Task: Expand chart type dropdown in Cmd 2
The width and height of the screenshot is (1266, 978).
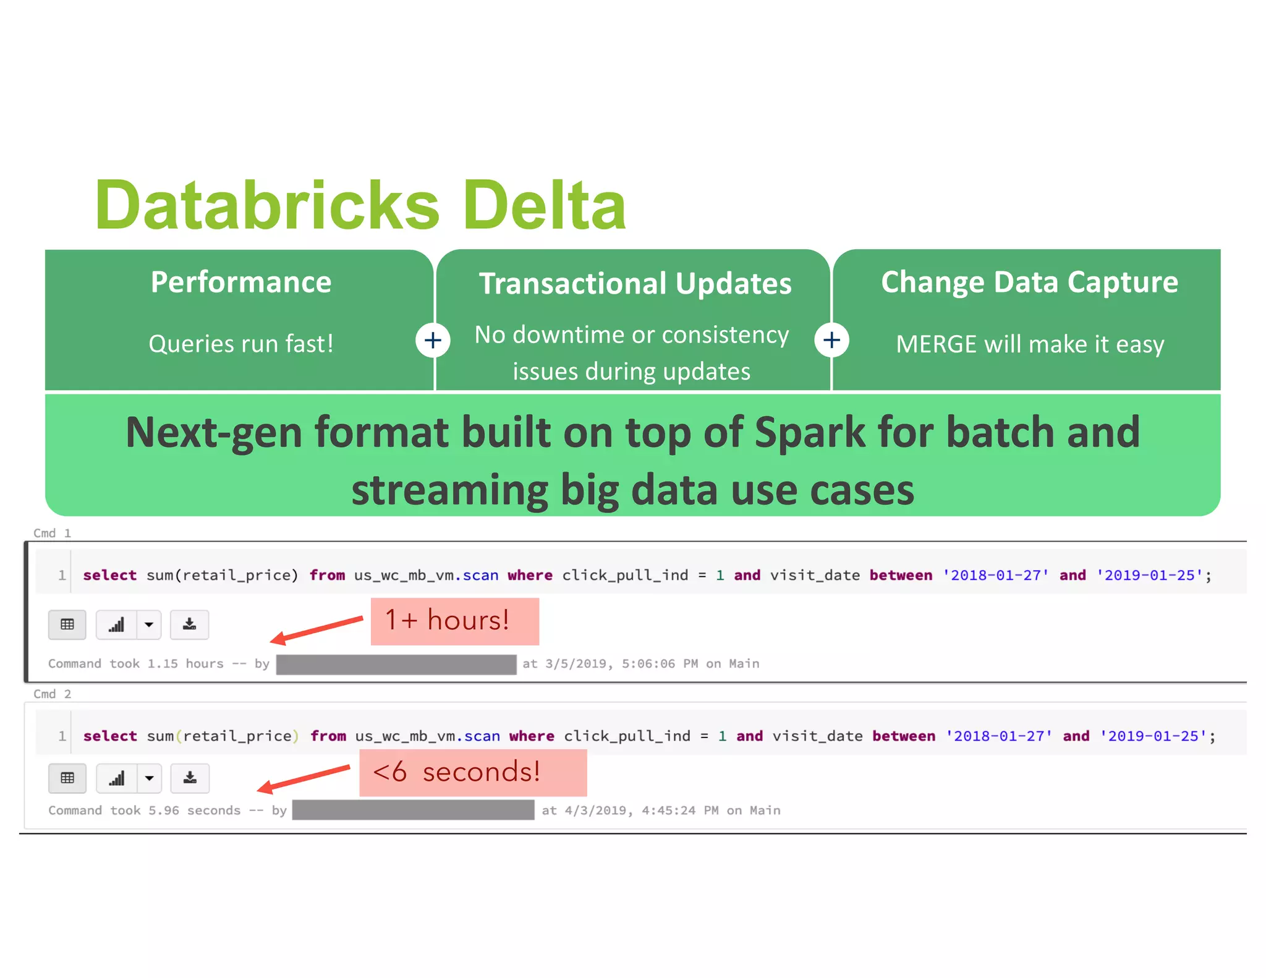Action: pos(149,778)
